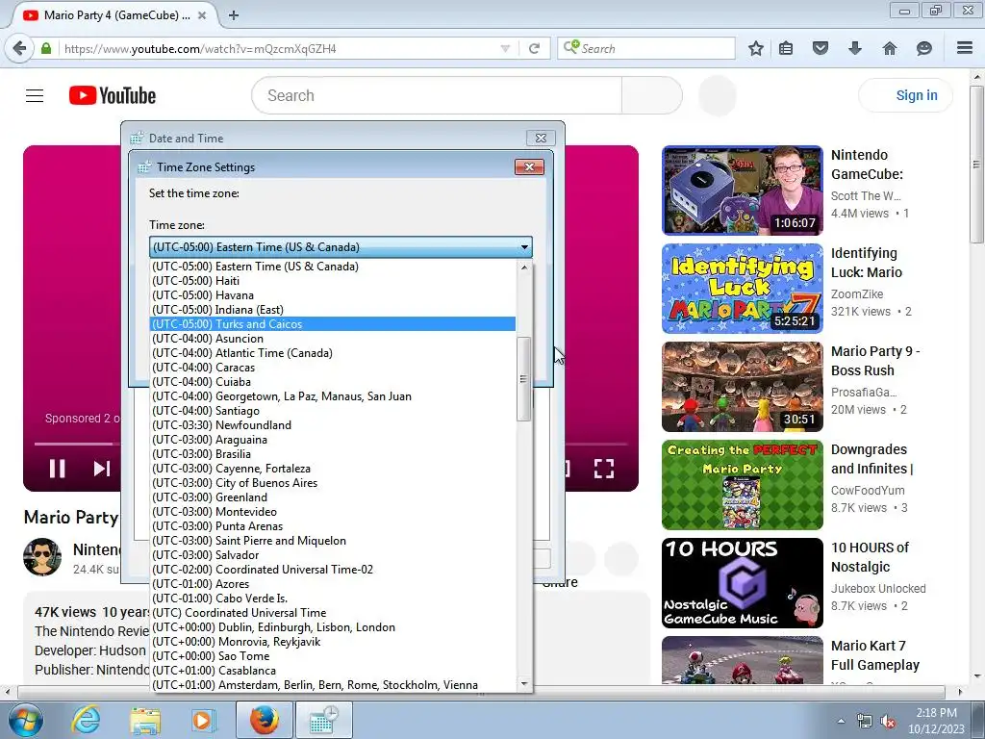
Task: Open Mario Party 9 Boss Rush thumbnail
Action: 742,387
